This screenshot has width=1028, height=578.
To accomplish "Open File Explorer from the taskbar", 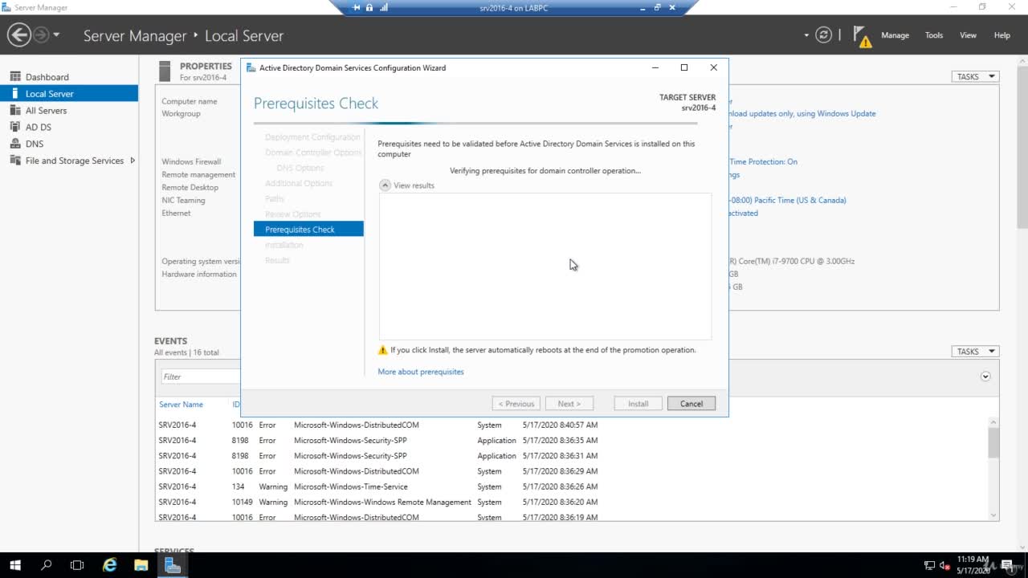I will (141, 565).
